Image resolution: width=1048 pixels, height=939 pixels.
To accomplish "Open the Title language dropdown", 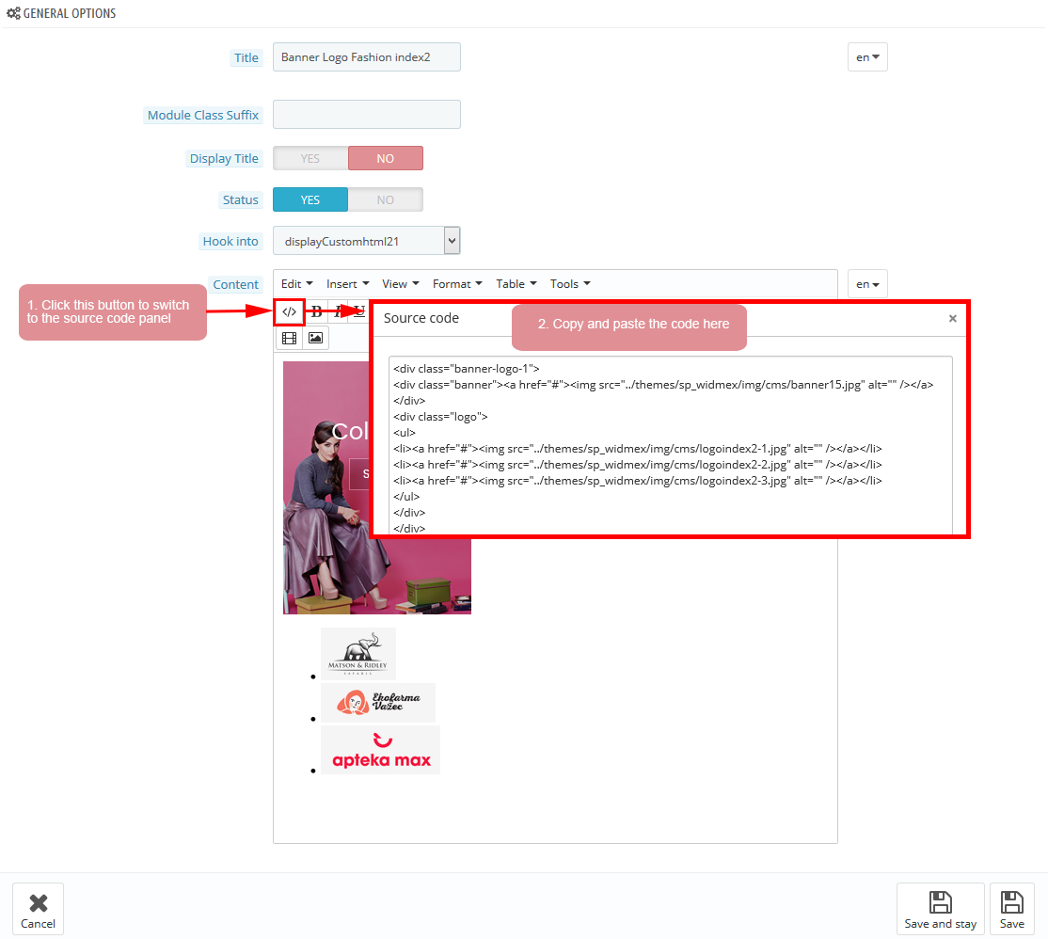I will [867, 57].
